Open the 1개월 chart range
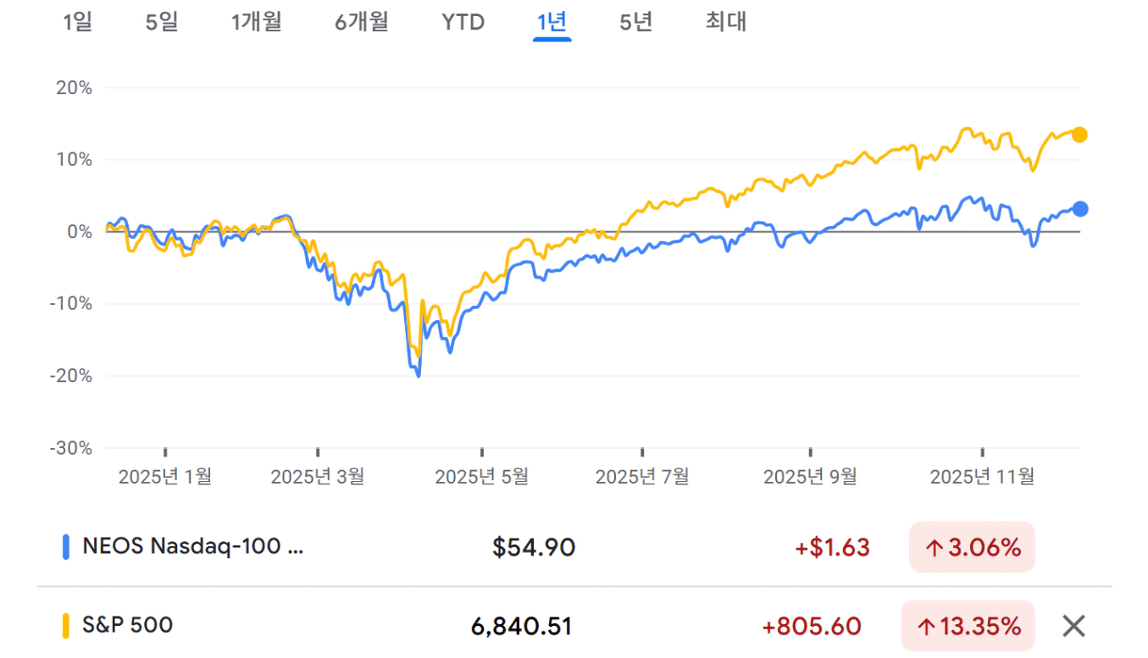This screenshot has height=658, width=1148. pyautogui.click(x=256, y=22)
